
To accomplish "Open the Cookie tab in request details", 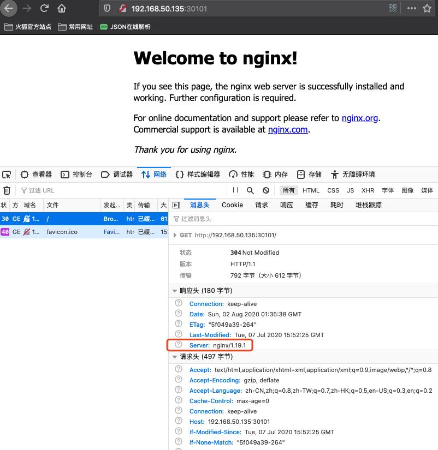I will point(232,205).
